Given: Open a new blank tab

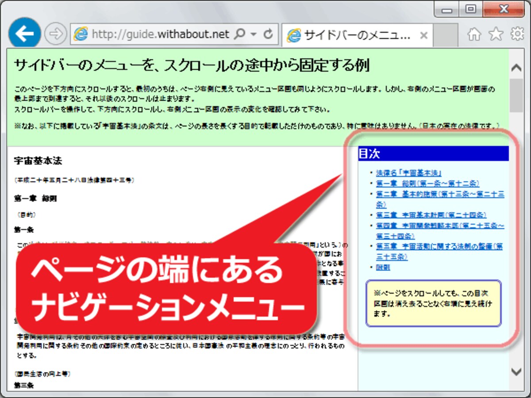Looking at the screenshot, I should [445, 35].
